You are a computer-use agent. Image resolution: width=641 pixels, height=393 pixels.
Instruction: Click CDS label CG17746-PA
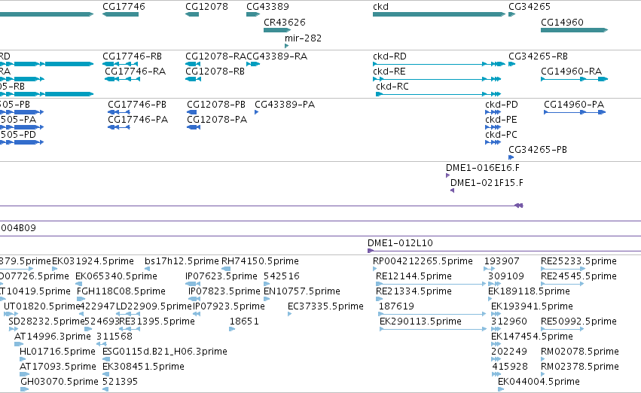[138, 119]
